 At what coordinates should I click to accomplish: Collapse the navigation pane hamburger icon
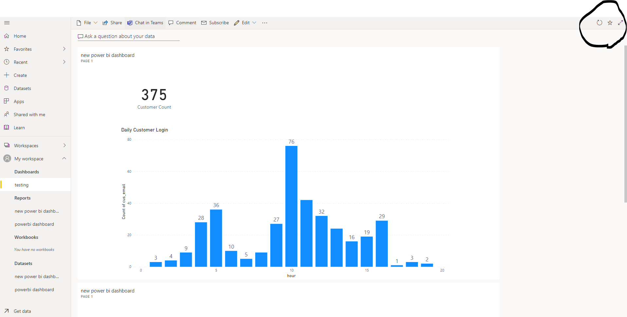tap(7, 23)
